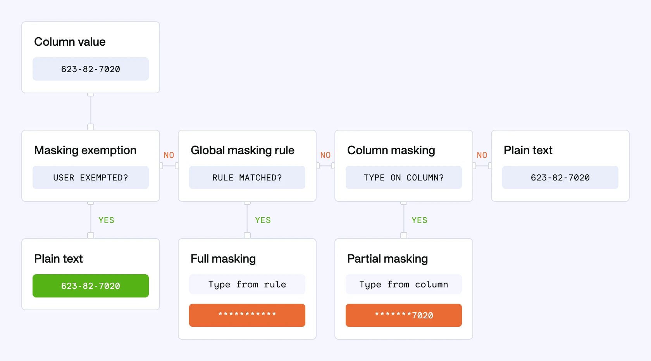
Task: Select the Type from column field
Action: click(404, 284)
